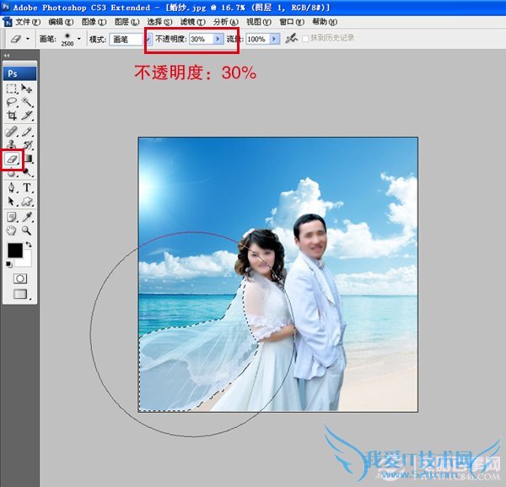Select the Hand tool
506x487 pixels.
(13, 230)
